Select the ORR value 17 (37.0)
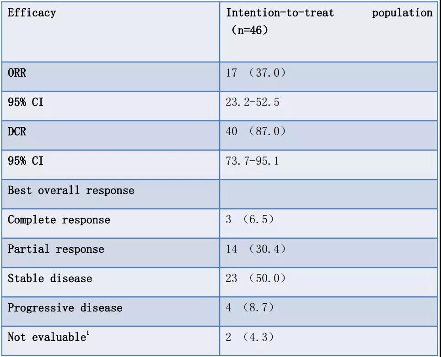Screen dimensions: 441x357 (x=256, y=73)
